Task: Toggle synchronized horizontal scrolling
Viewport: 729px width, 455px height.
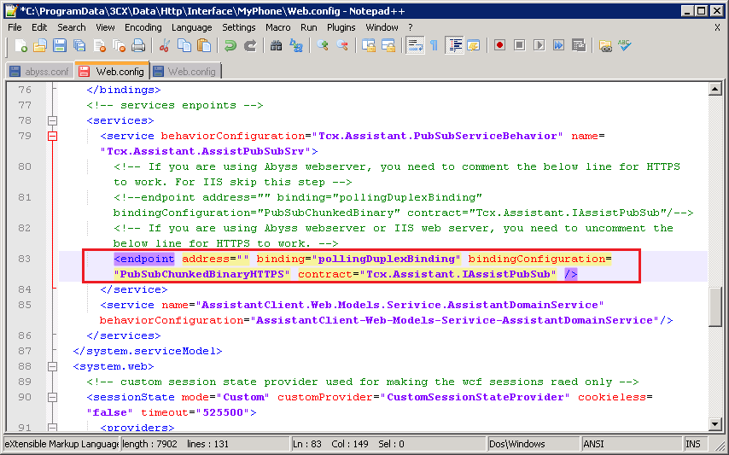Action: point(388,45)
